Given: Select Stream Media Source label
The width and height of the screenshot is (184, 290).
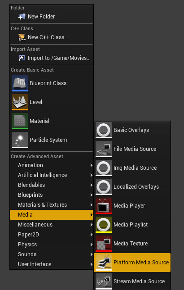Looking at the screenshot, I should [139, 281].
